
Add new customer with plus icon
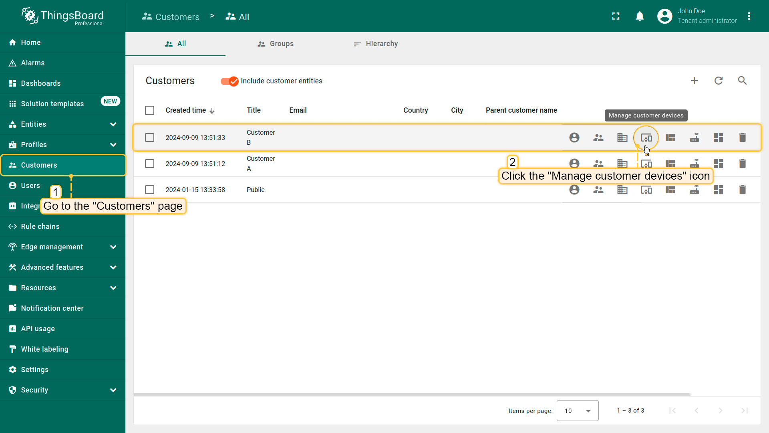coord(694,81)
